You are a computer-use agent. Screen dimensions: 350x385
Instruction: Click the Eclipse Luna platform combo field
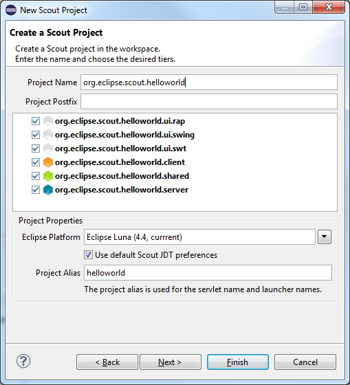coord(199,237)
